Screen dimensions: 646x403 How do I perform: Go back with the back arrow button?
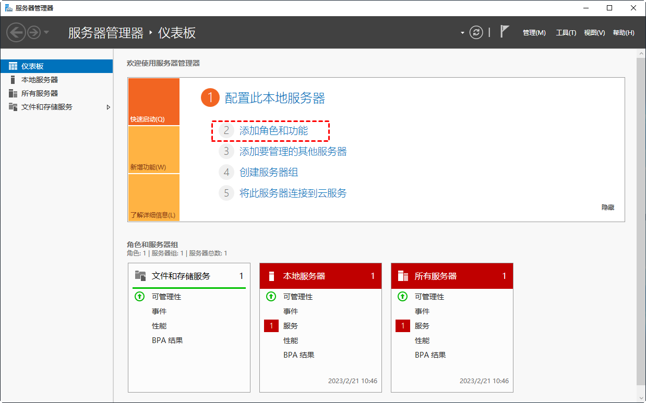(16, 32)
